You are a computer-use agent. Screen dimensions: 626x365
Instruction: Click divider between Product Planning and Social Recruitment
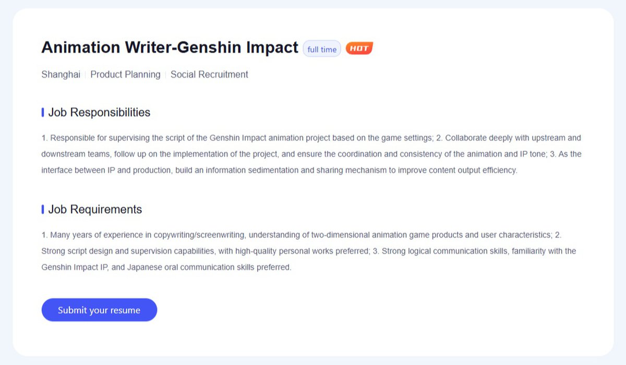click(x=165, y=75)
